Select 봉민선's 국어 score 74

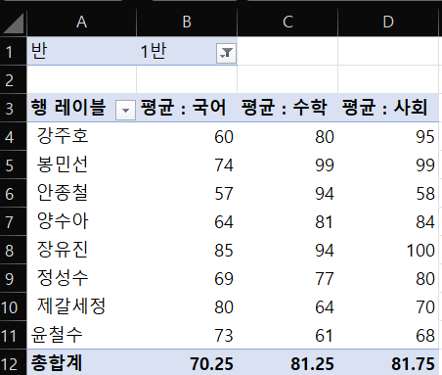click(x=187, y=164)
